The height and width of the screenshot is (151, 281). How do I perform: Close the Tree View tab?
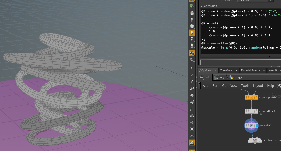(236, 70)
